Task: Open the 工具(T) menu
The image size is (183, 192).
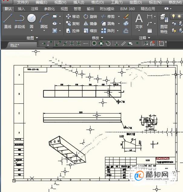Action: tap(117, 2)
